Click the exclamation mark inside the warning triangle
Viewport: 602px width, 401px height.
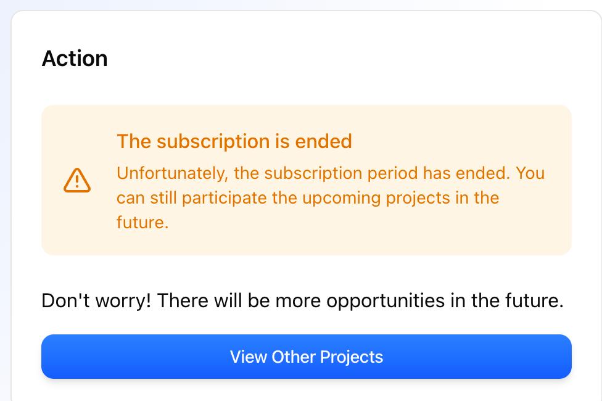coord(76,181)
